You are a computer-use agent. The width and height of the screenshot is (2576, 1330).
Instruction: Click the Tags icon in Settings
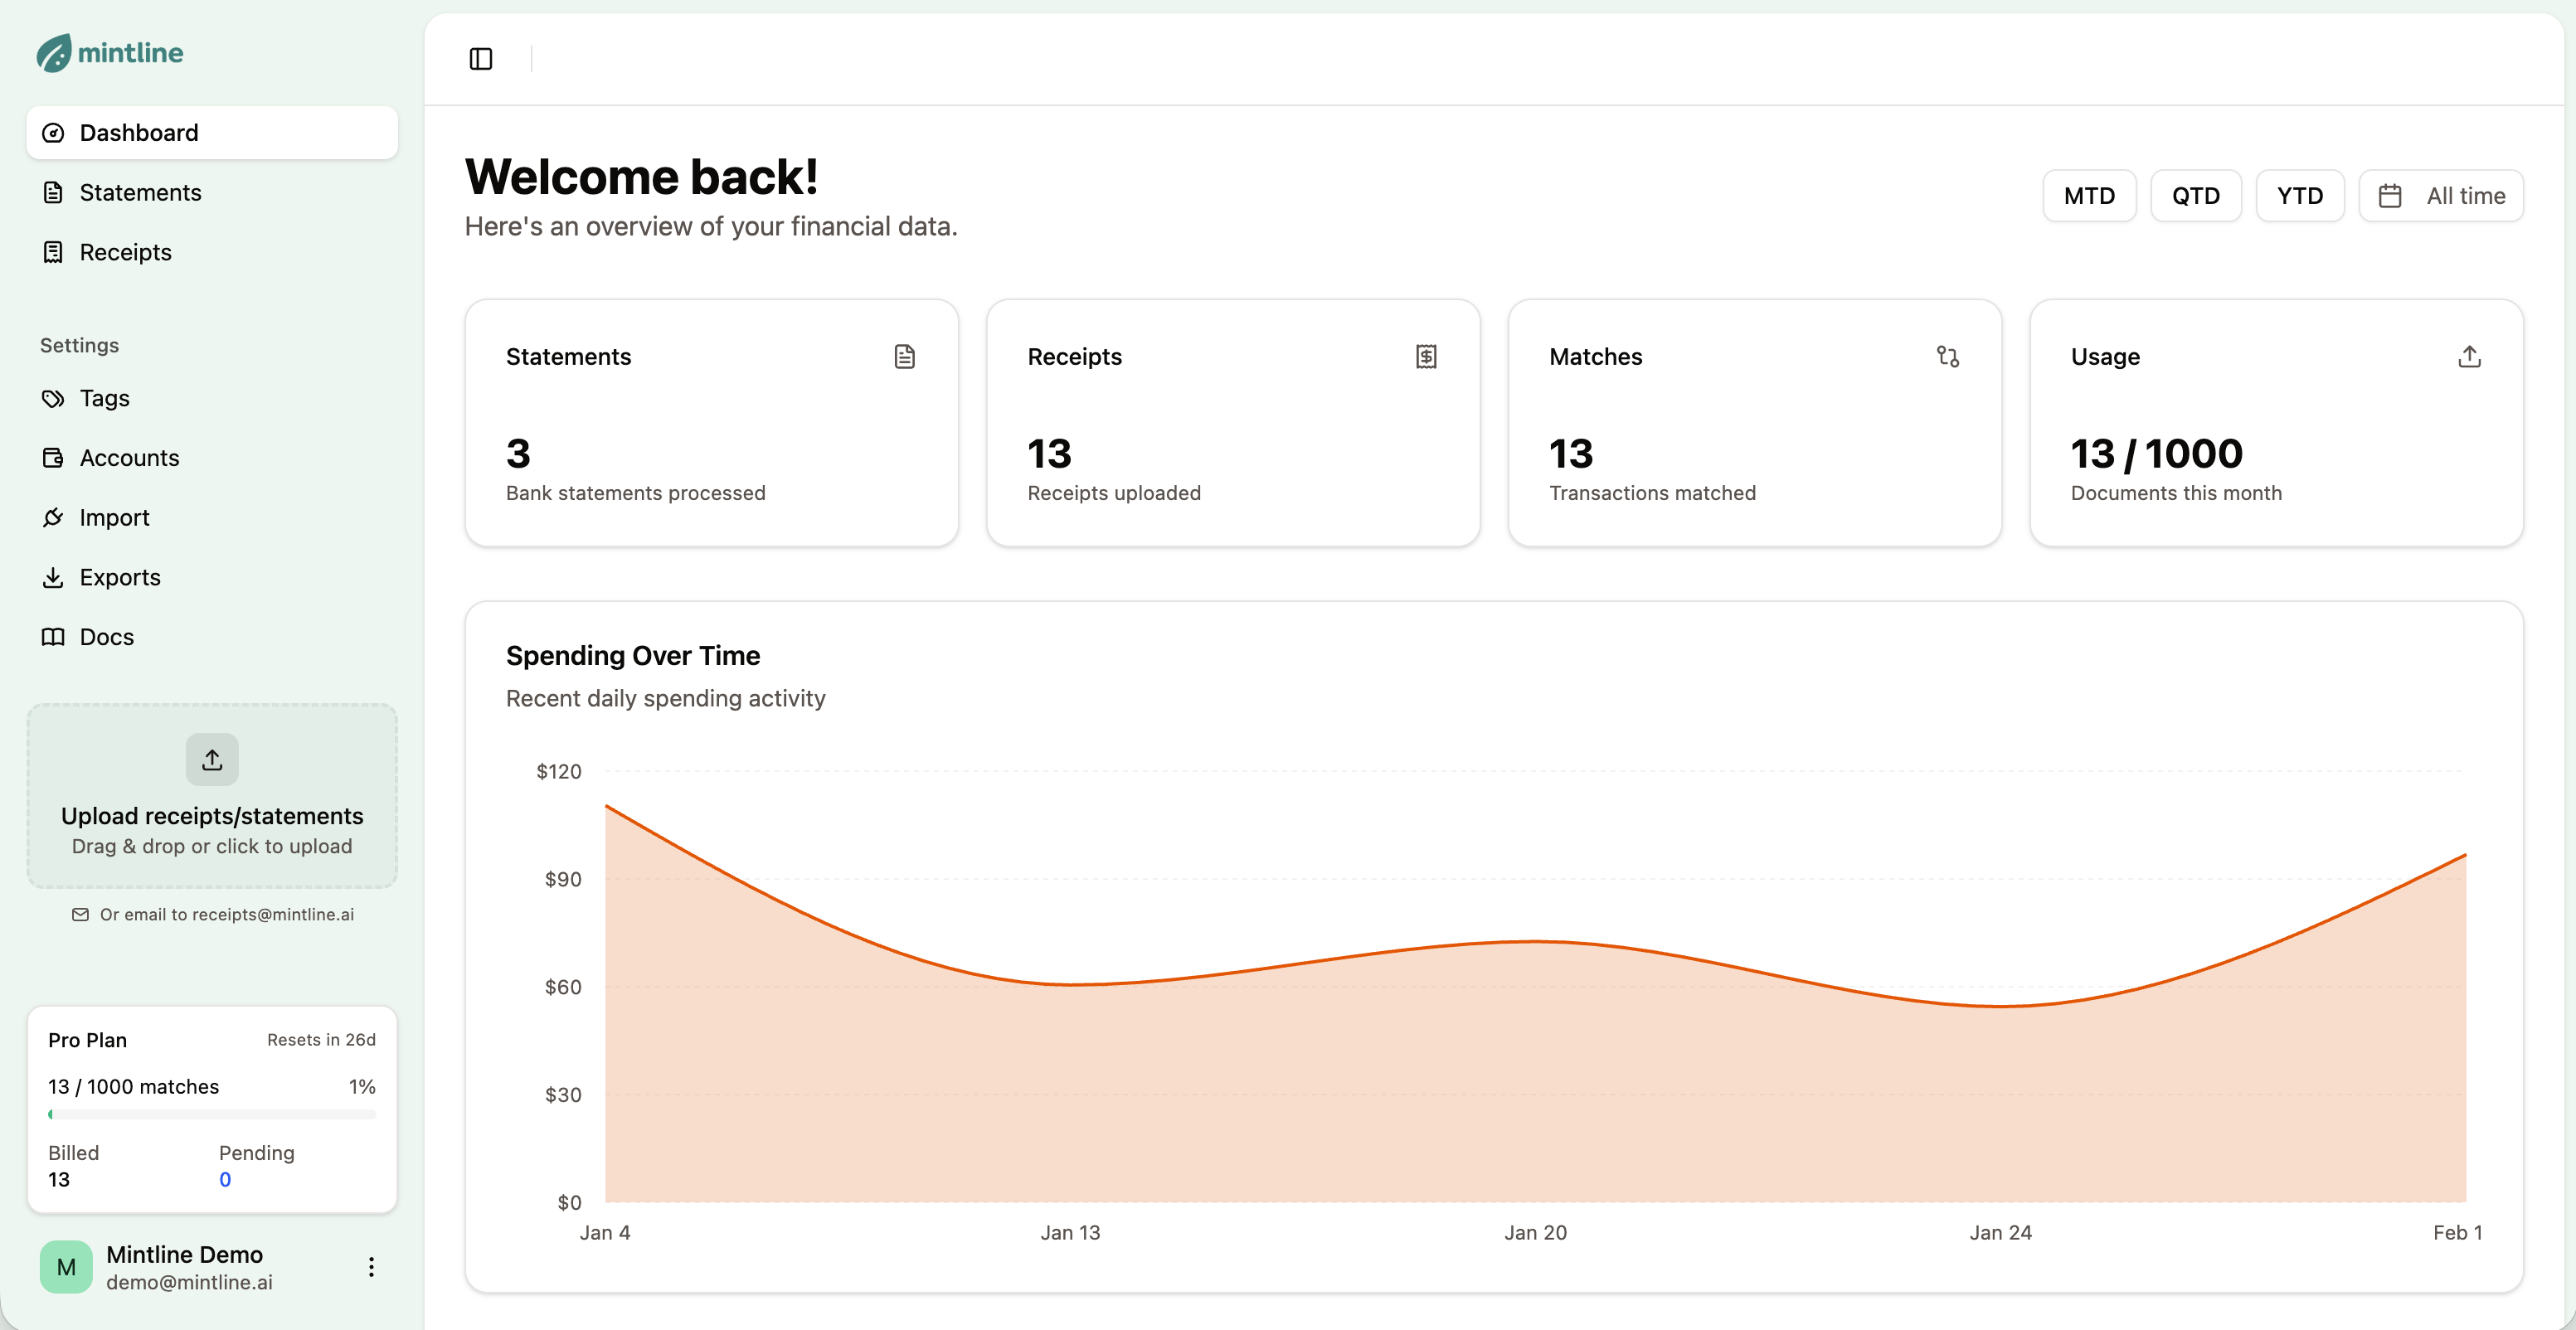53,399
